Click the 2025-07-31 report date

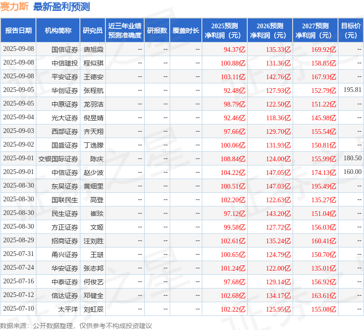(18, 254)
